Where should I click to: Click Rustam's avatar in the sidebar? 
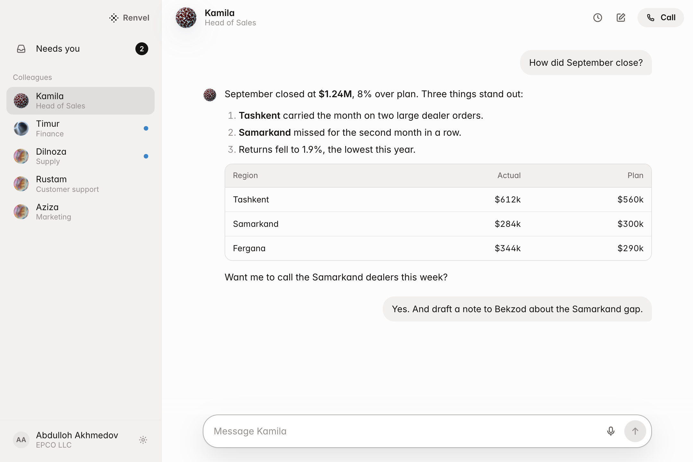(21, 184)
